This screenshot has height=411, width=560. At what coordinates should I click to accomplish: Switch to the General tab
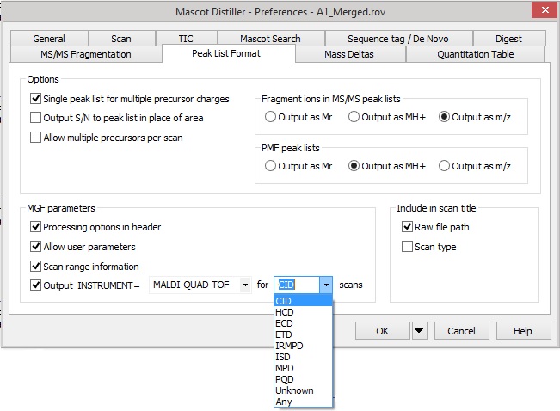[x=49, y=39]
